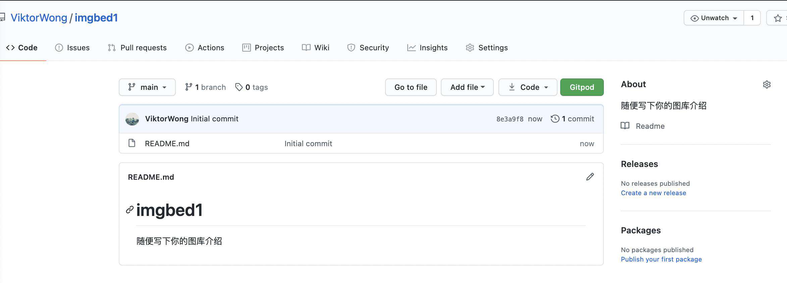
Task: Launch the green Gitpod button
Action: [x=582, y=87]
